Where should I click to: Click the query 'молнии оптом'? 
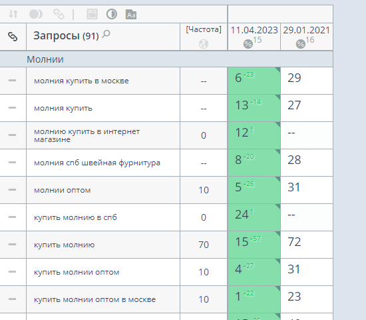click(63, 190)
